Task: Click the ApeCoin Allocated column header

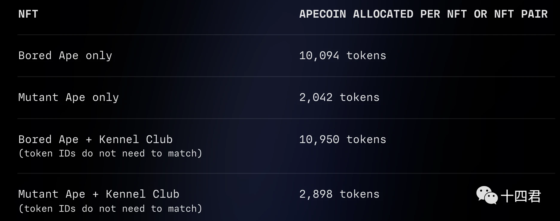Action: [x=423, y=14]
